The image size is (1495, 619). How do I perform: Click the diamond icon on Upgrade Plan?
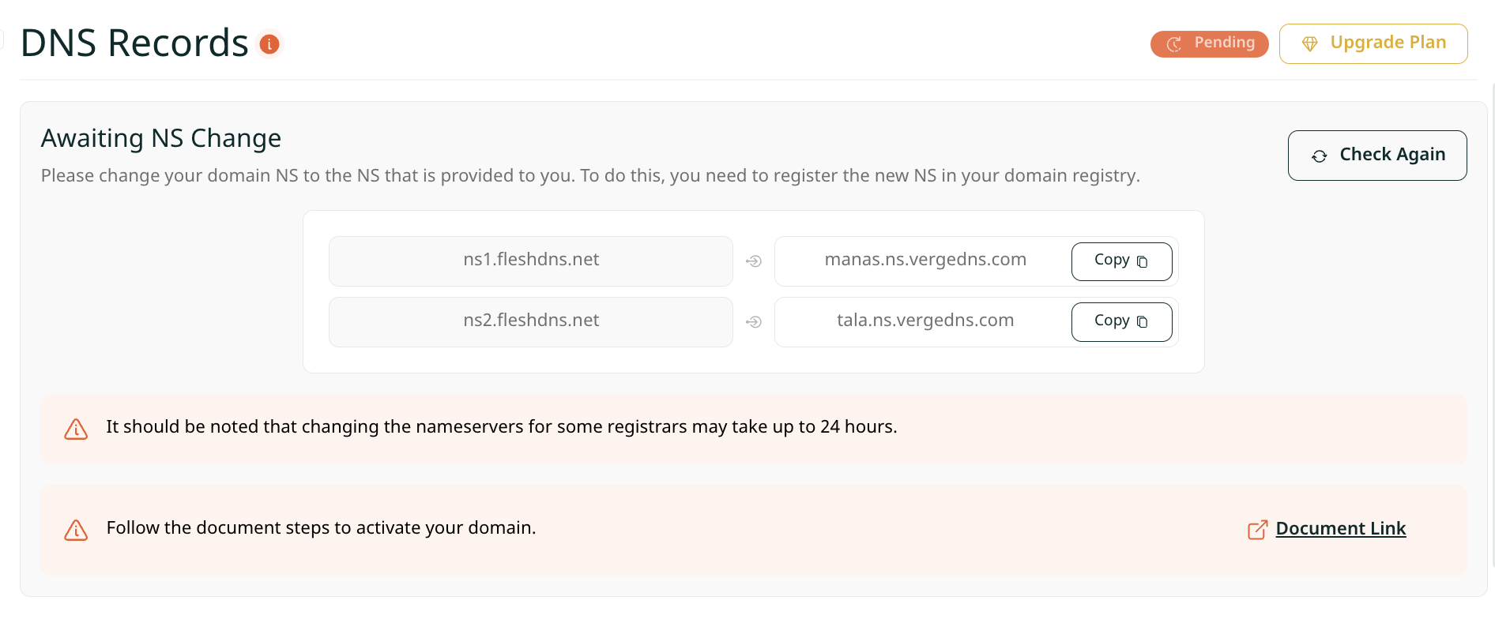click(1309, 44)
